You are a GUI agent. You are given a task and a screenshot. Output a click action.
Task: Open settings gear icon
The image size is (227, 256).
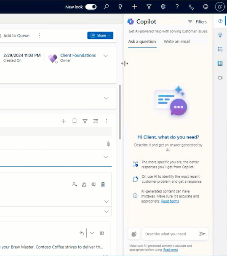click(163, 7)
